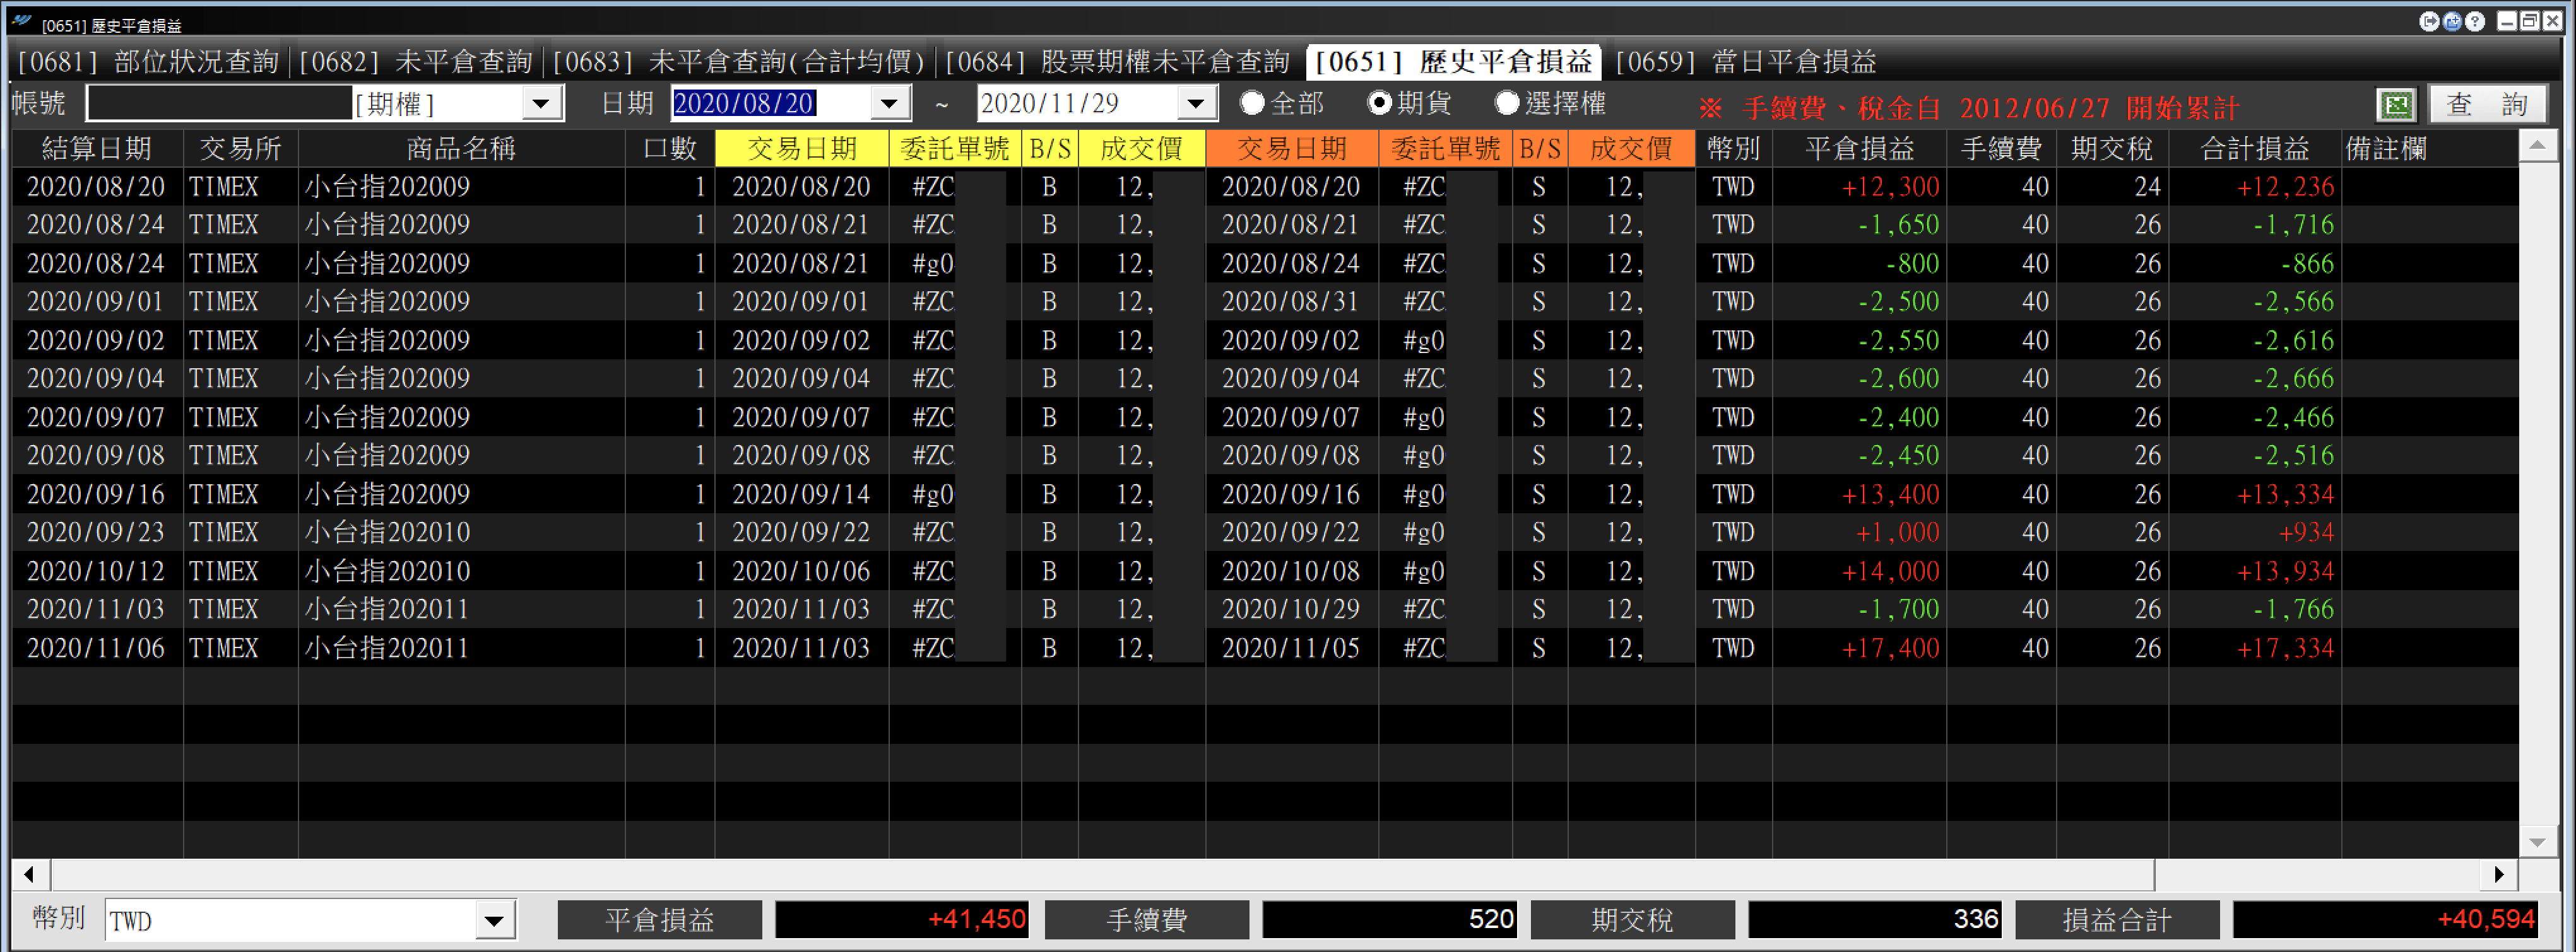Select the 選擇權 radio button
This screenshot has height=952, width=2576.
click(1507, 103)
